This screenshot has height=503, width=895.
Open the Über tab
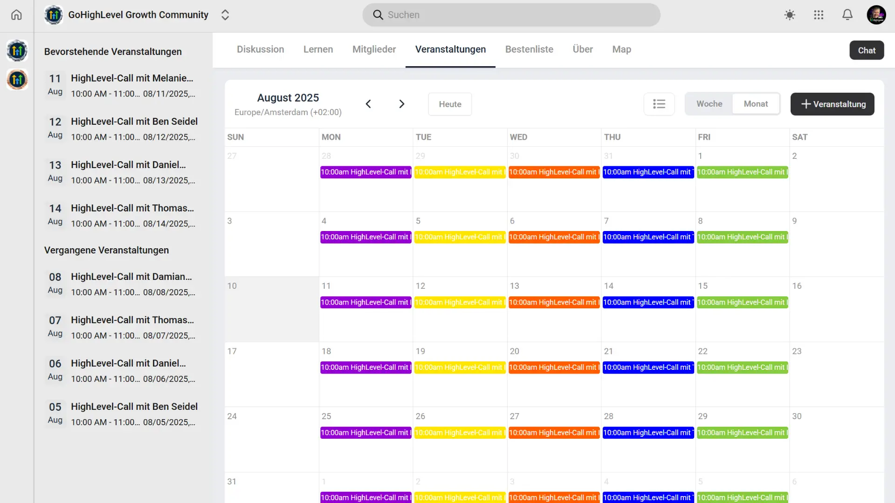583,49
